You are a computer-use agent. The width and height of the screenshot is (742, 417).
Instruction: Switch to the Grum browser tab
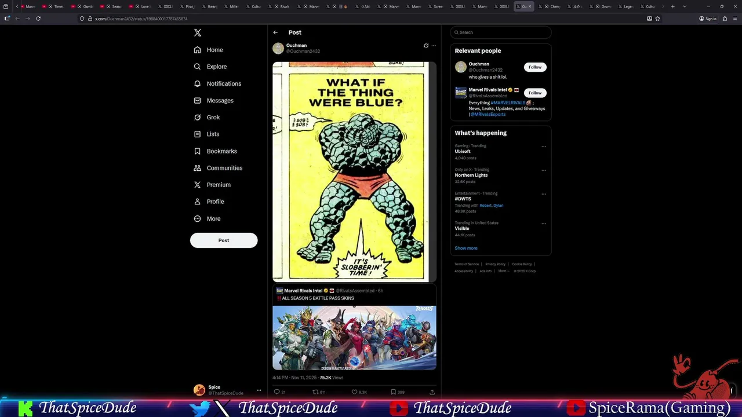pyautogui.click(x=601, y=6)
